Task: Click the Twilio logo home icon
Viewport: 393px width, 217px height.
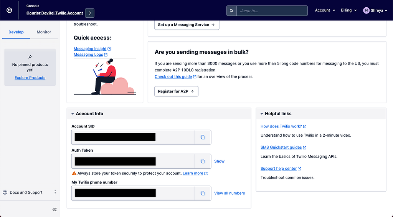Action: coord(9,10)
